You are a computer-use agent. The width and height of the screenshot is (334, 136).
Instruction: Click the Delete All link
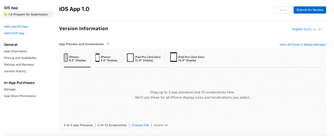[161, 125]
